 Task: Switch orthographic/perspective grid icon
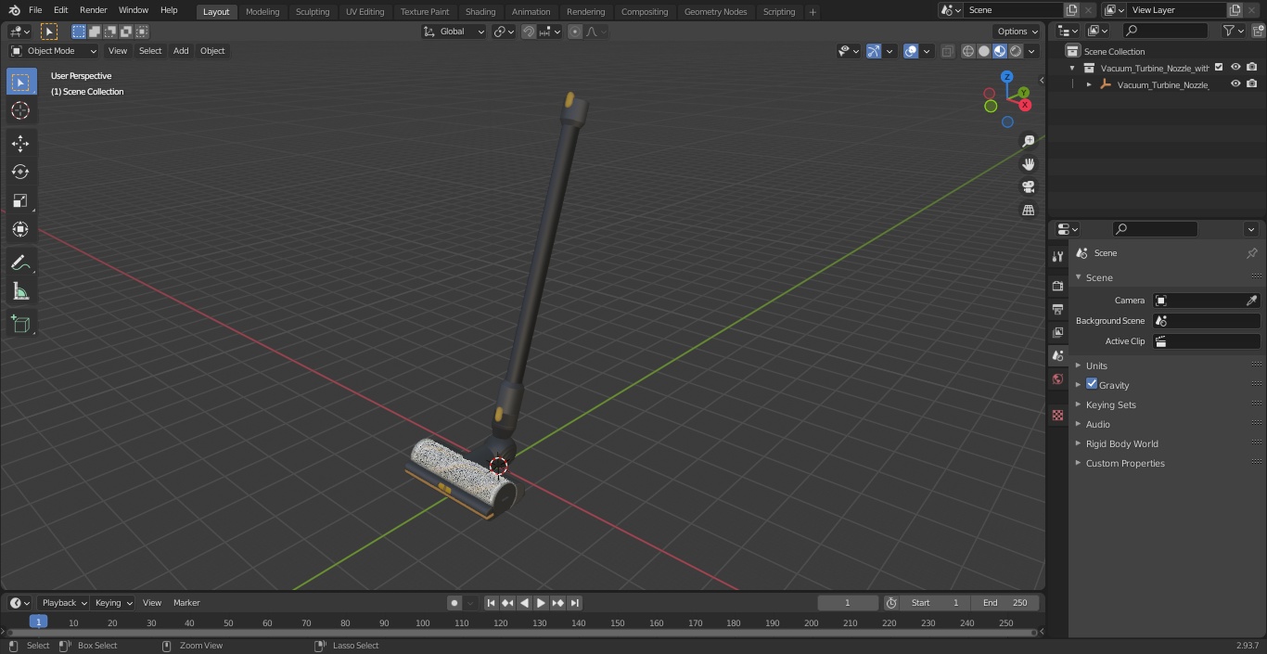click(1028, 211)
